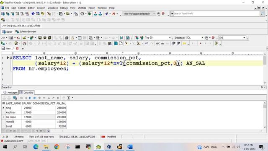
Task: Open the Windows Start menu
Action: click(x=5, y=147)
